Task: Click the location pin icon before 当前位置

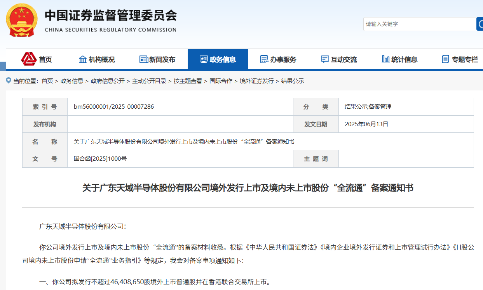Action: pyautogui.click(x=9, y=80)
